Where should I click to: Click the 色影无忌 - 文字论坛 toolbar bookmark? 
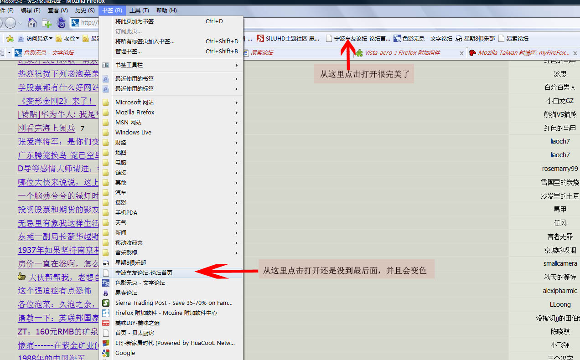coord(423,39)
